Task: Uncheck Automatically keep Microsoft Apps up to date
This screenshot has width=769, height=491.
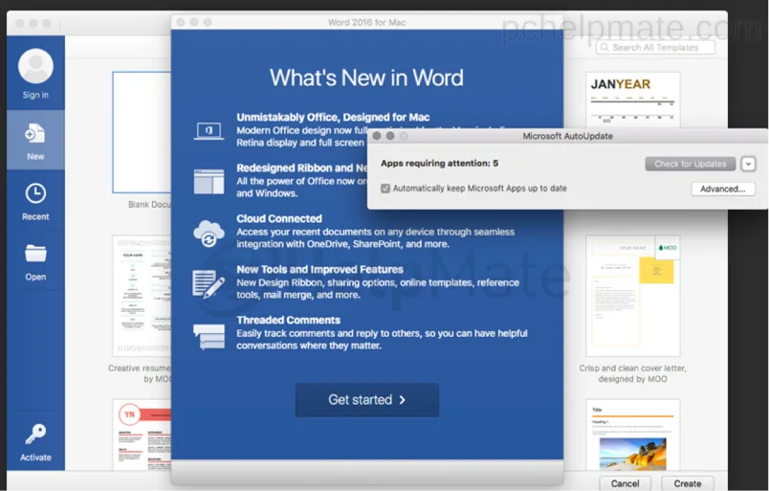Action: pos(385,189)
